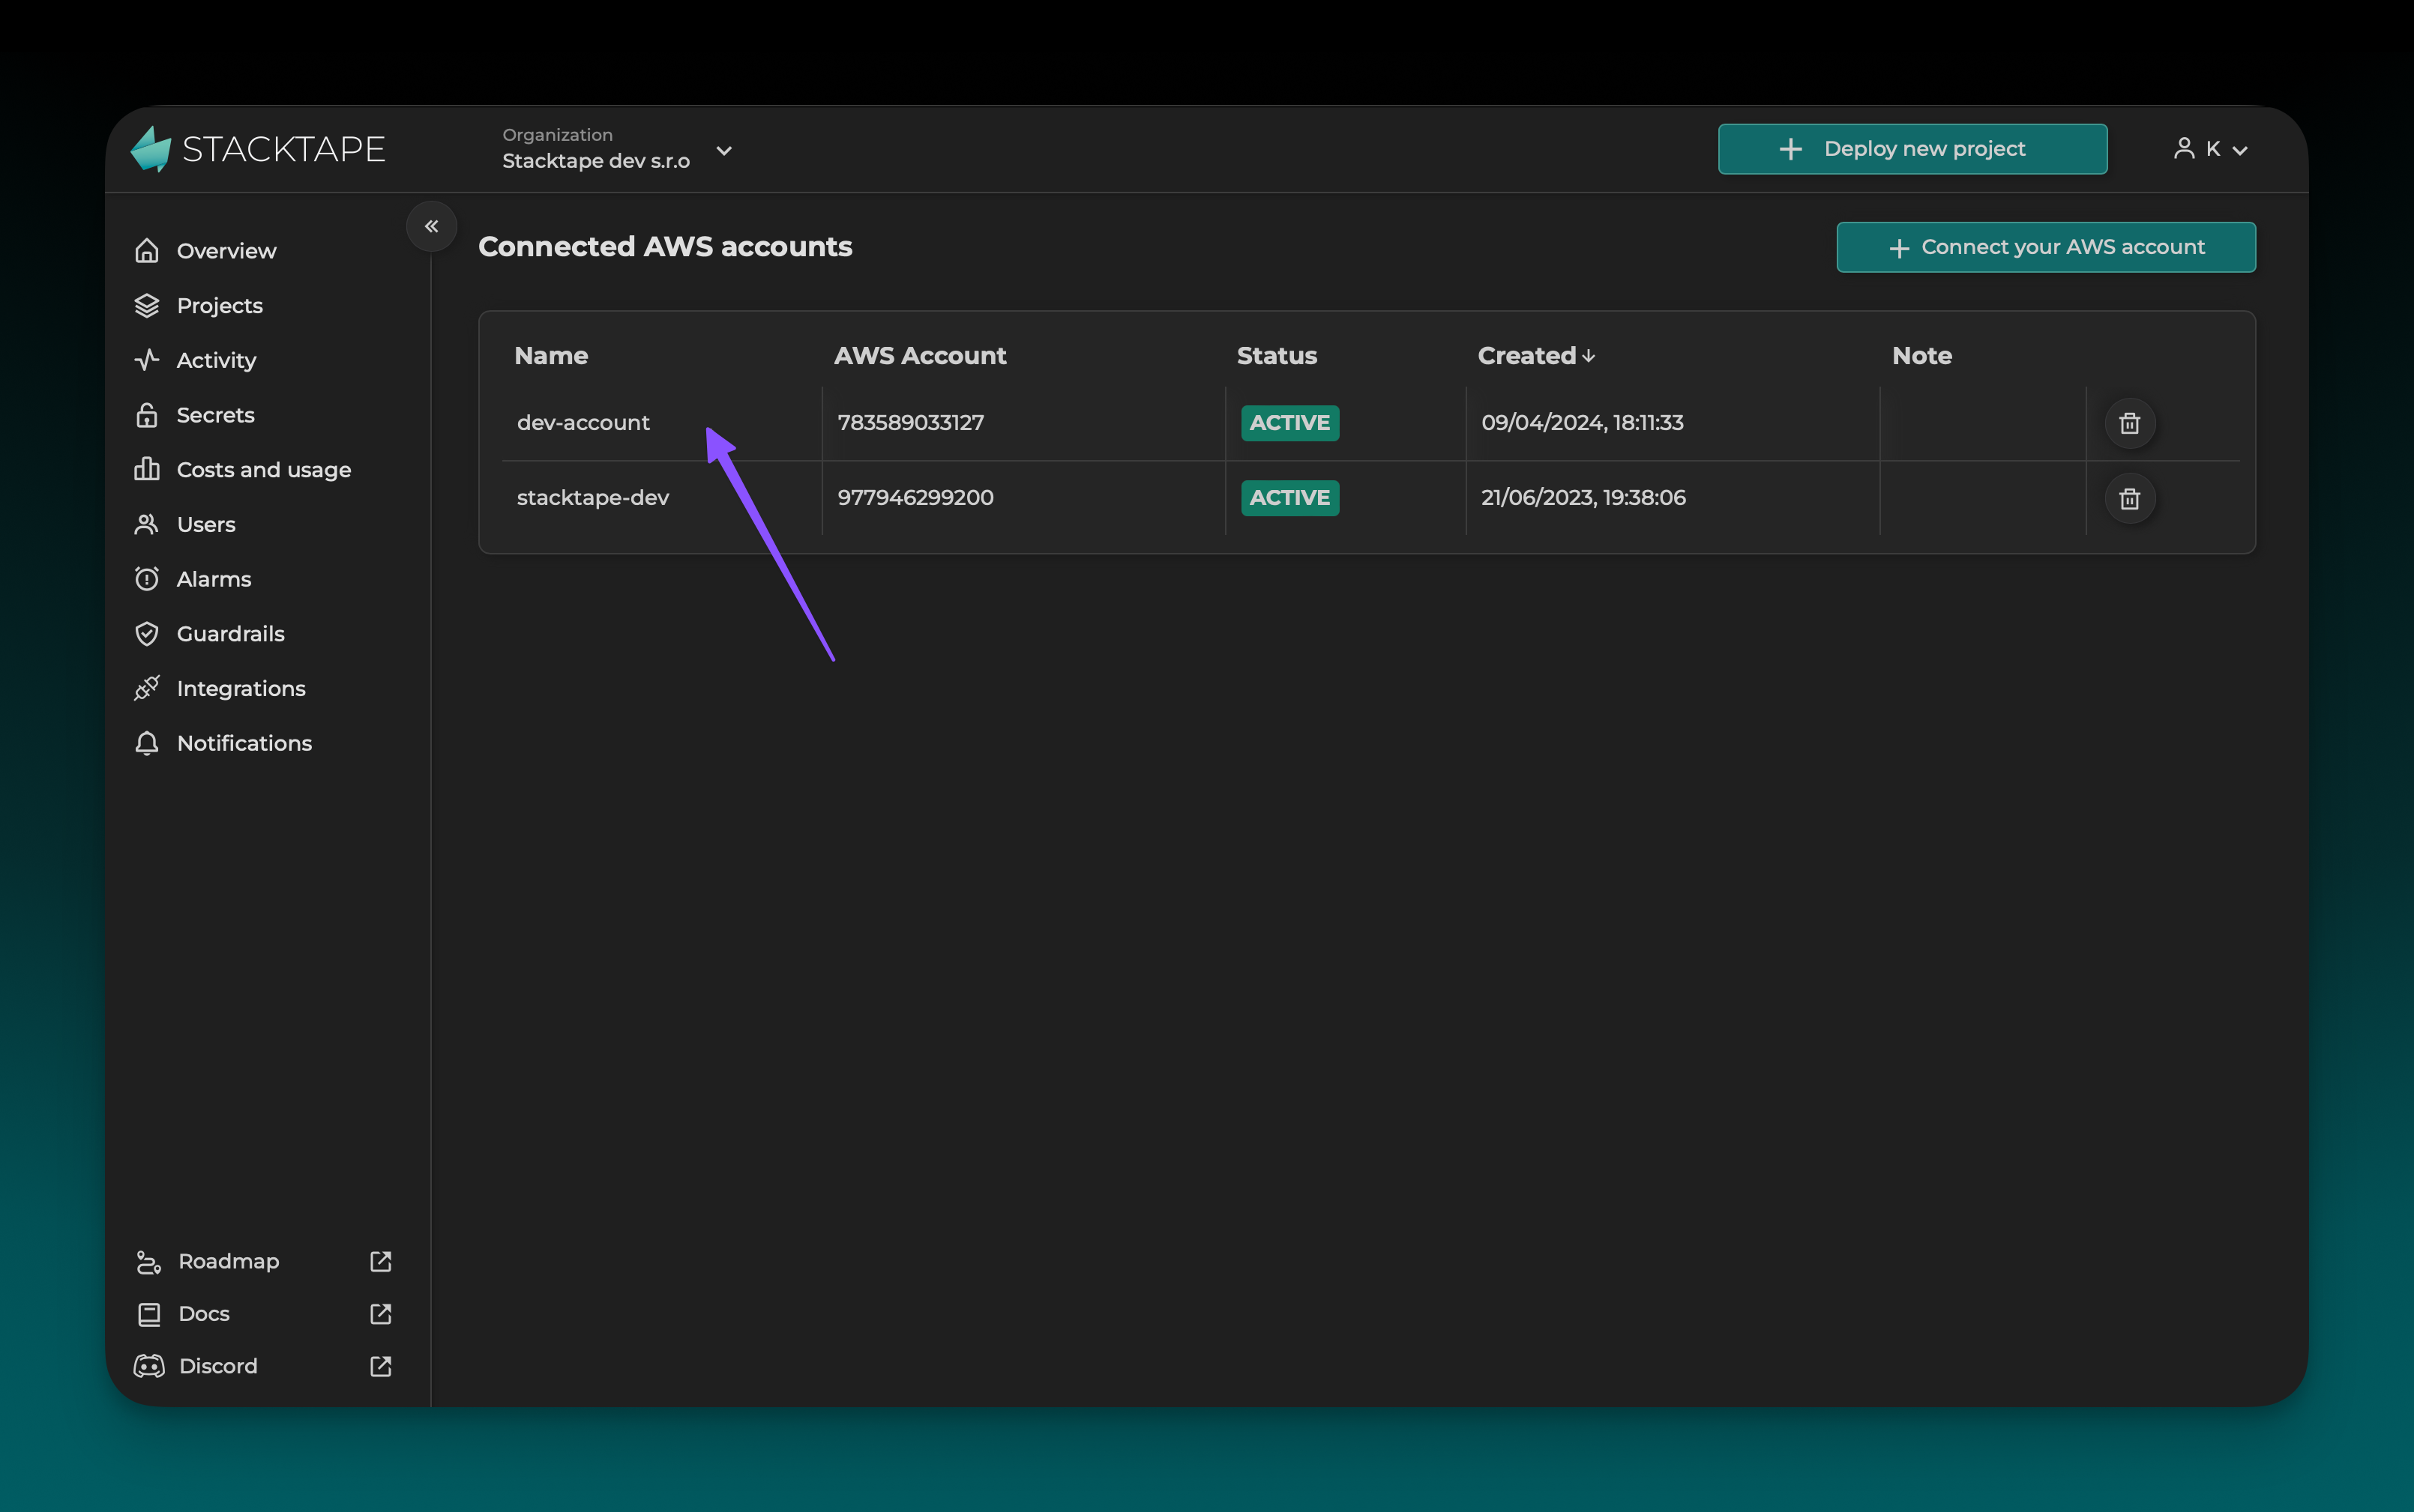The image size is (2414, 1512).
Task: Click the user profile avatar icon
Action: click(x=2184, y=149)
